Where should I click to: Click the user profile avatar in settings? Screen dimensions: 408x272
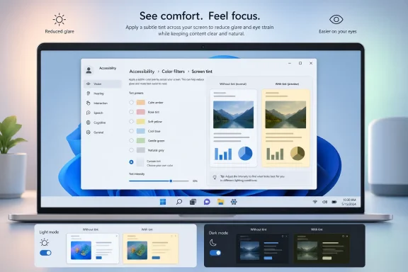(89, 70)
